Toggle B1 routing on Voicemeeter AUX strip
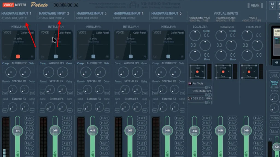The image size is (280, 157). [232, 143]
